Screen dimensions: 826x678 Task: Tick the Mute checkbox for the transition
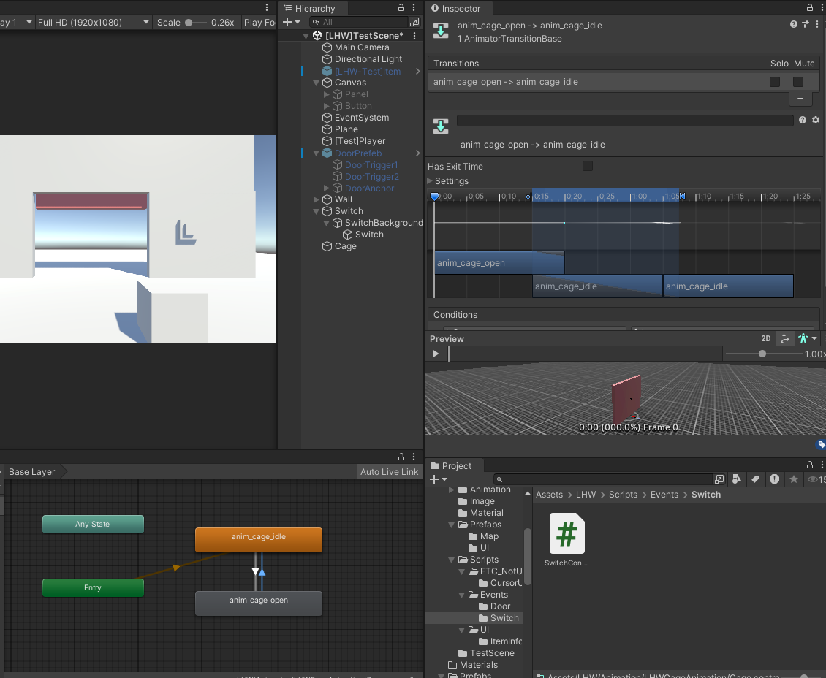[798, 82]
